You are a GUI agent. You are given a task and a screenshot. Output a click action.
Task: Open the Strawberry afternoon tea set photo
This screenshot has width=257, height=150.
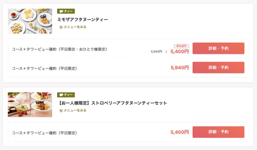click(x=30, y=105)
